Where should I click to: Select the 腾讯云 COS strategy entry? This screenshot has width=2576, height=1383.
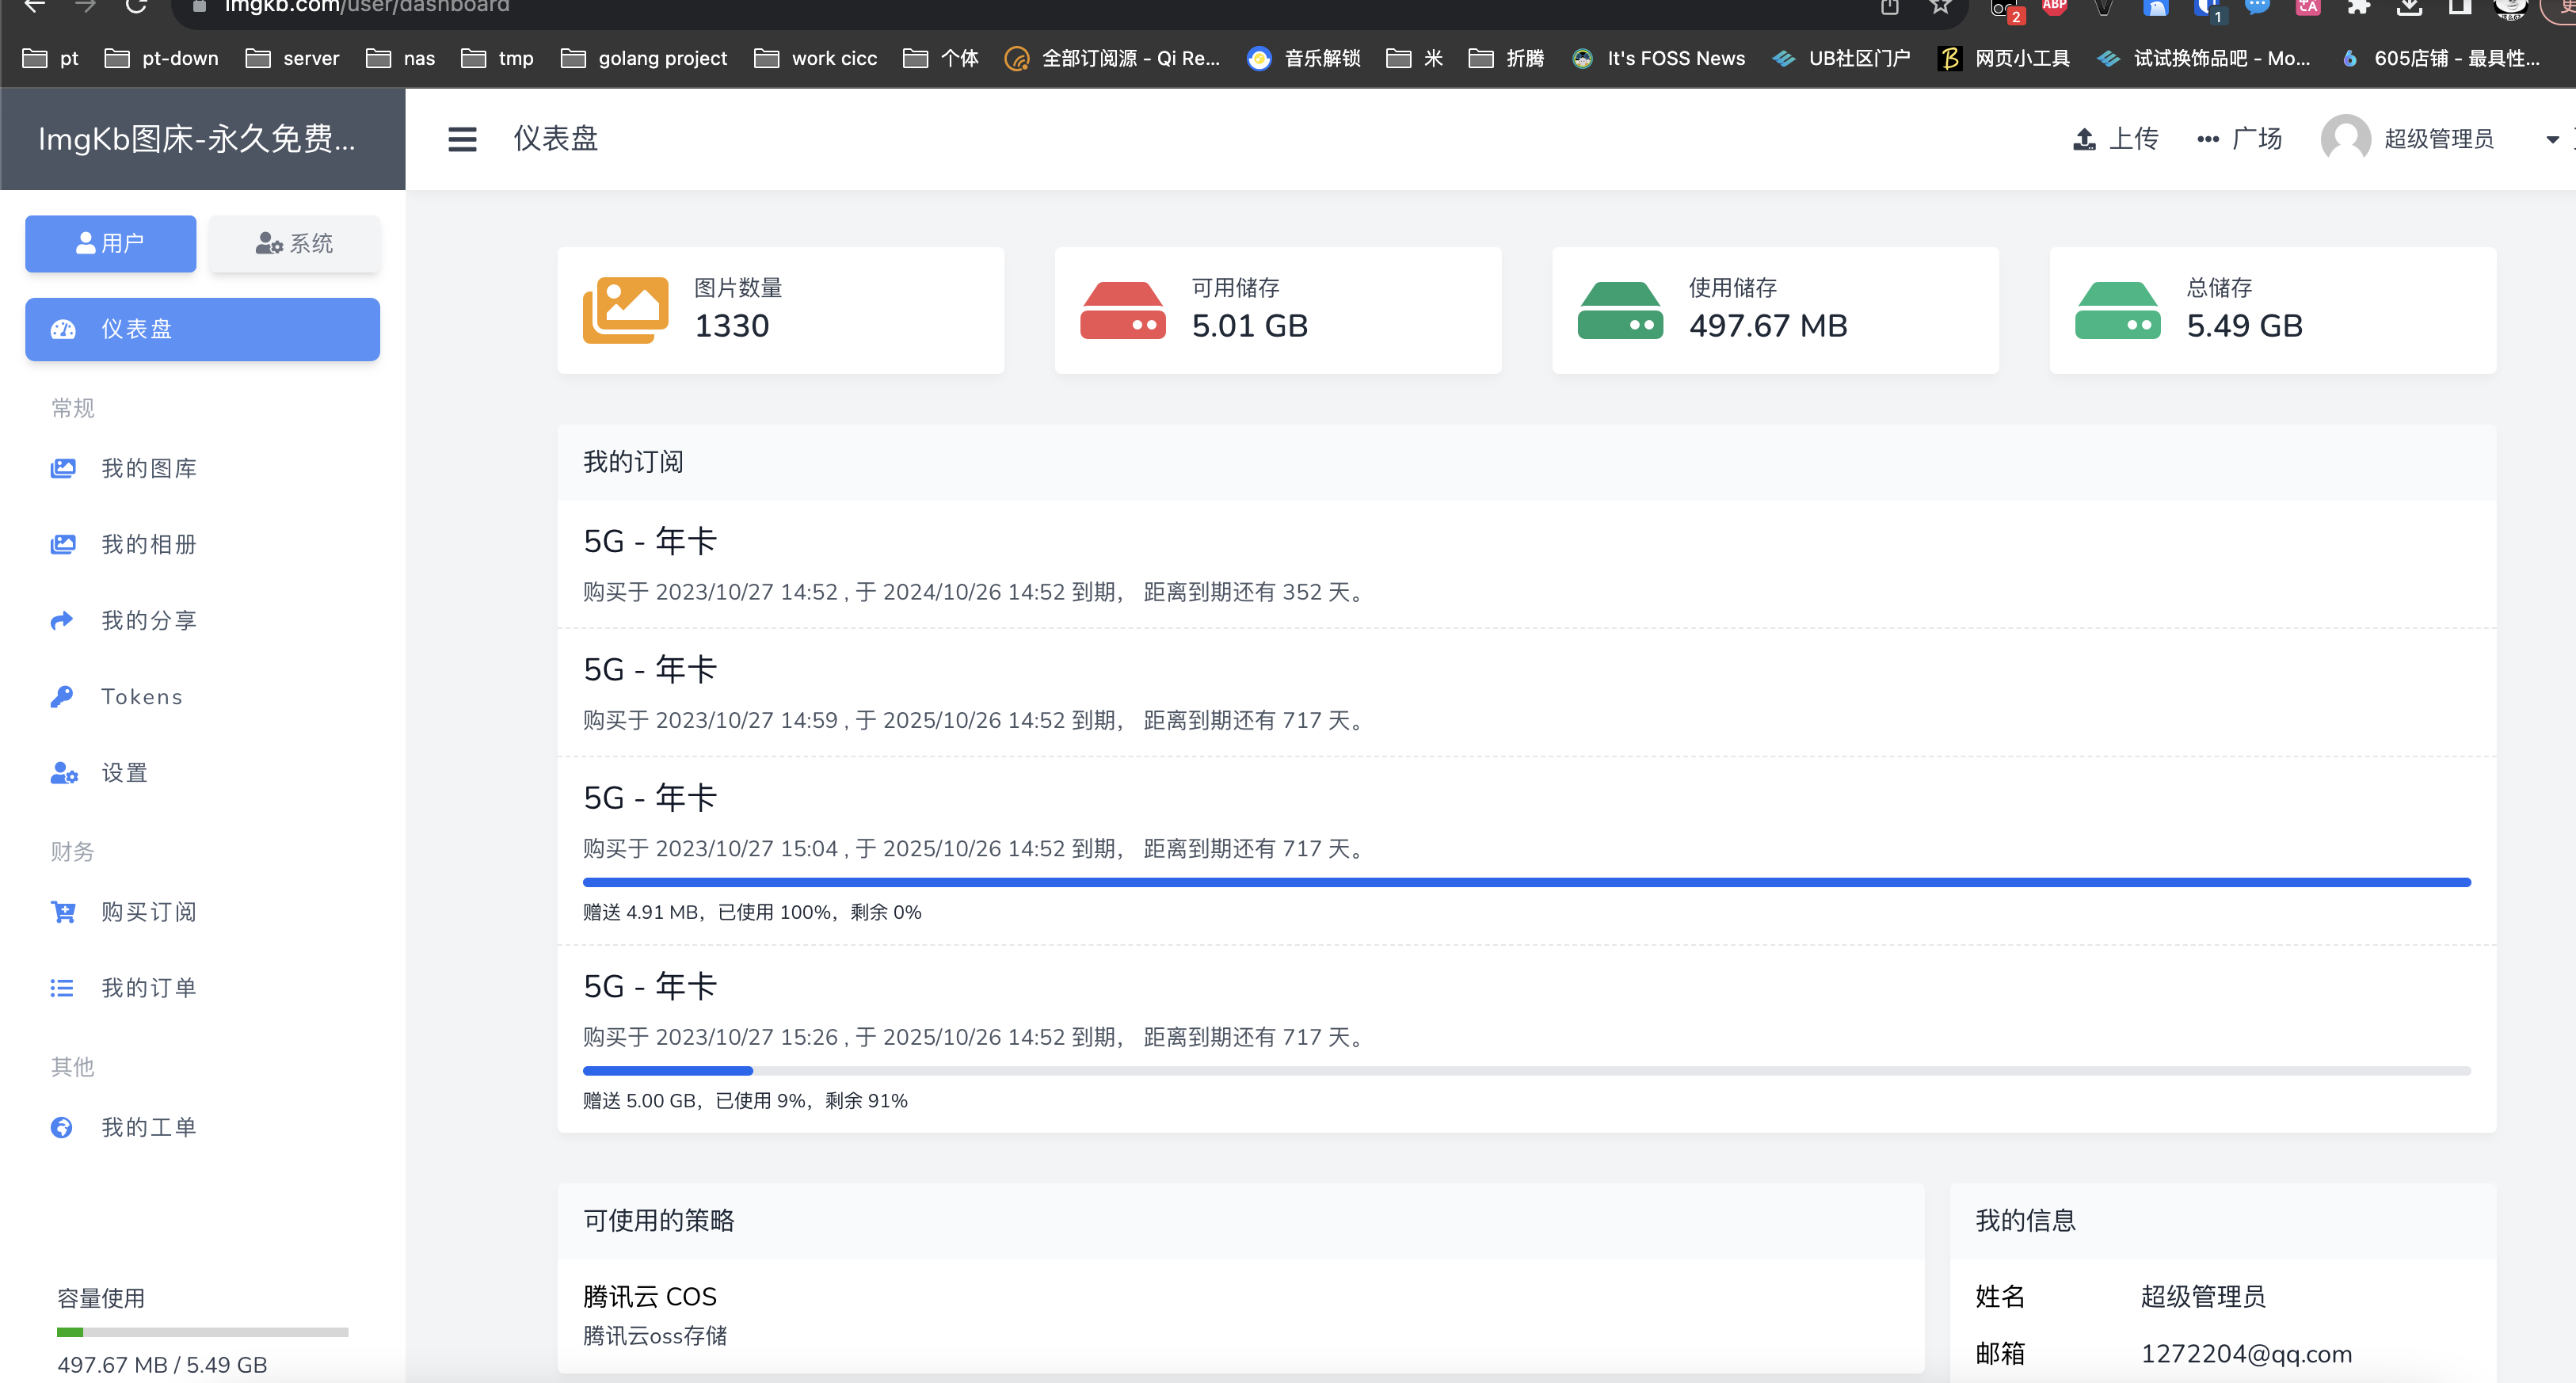click(x=1240, y=1315)
